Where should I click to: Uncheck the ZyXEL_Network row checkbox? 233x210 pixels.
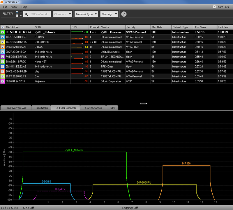(3, 32)
